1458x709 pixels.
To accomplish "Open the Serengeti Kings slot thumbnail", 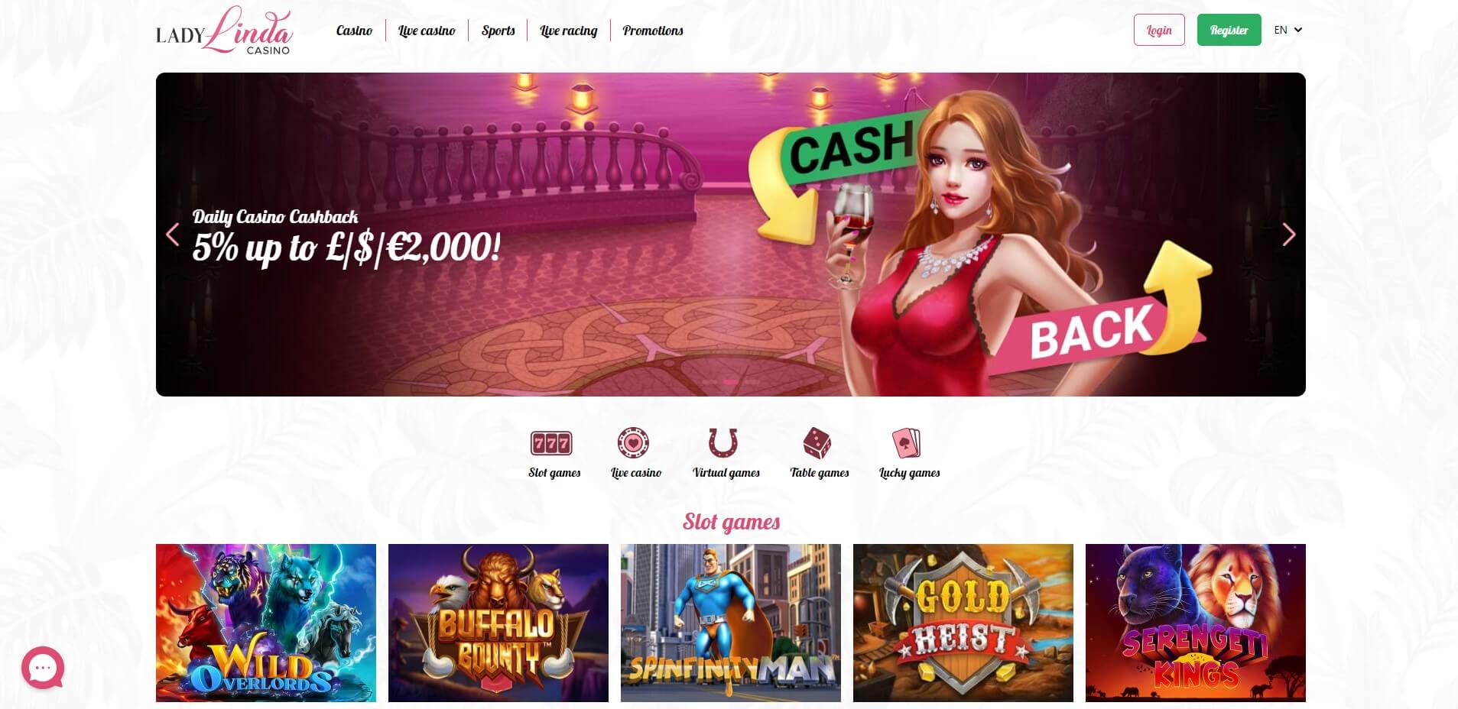I will coord(1196,623).
